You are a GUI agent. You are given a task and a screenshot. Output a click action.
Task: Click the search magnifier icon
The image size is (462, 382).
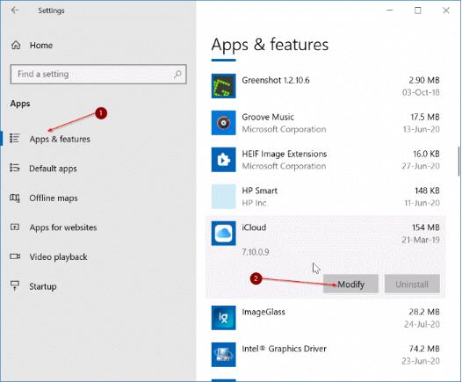click(x=177, y=75)
